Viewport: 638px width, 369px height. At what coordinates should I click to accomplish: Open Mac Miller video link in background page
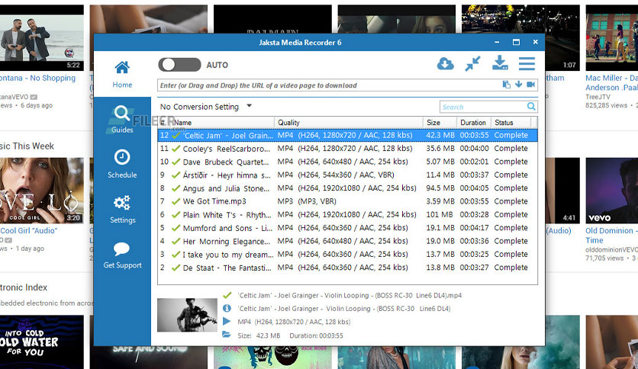[x=611, y=82]
